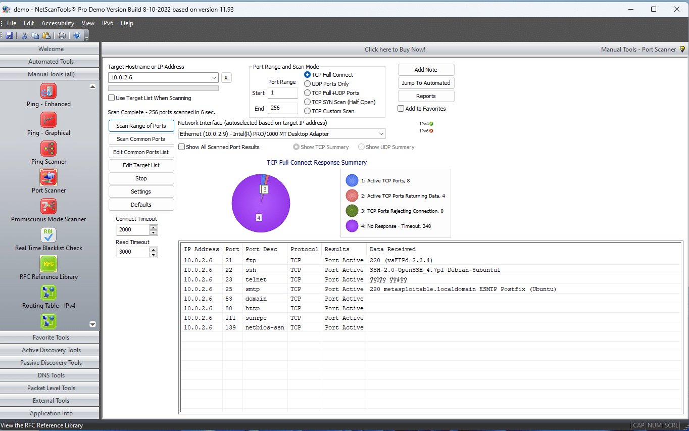Select the Show TCP Summary radio button

coord(296,147)
